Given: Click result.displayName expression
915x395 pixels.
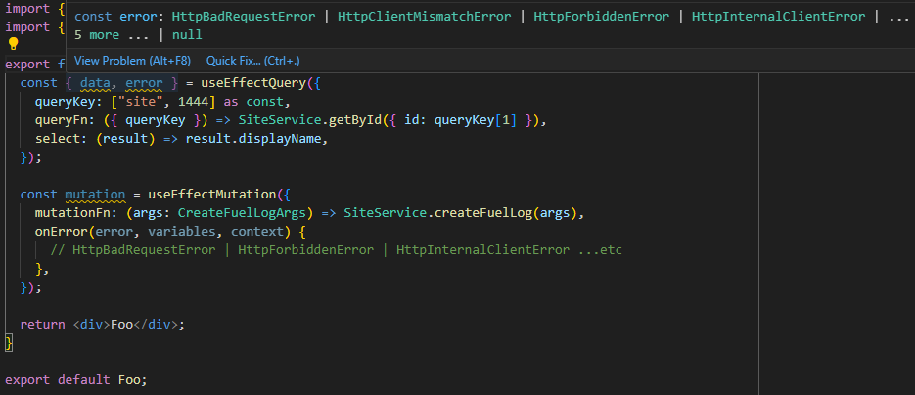Looking at the screenshot, I should click(x=253, y=139).
